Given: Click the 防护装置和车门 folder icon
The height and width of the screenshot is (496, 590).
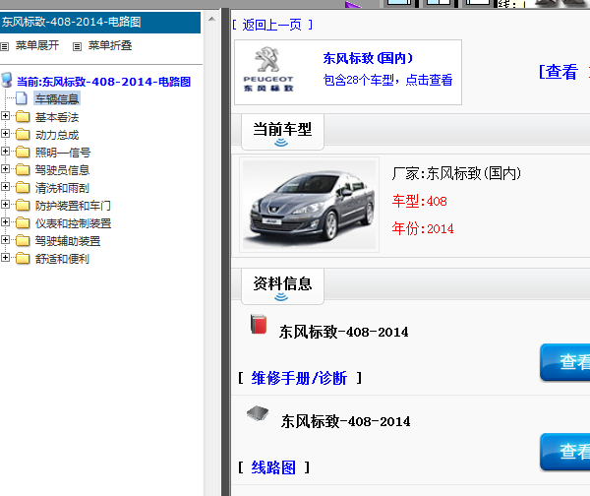Looking at the screenshot, I should click(x=23, y=206).
